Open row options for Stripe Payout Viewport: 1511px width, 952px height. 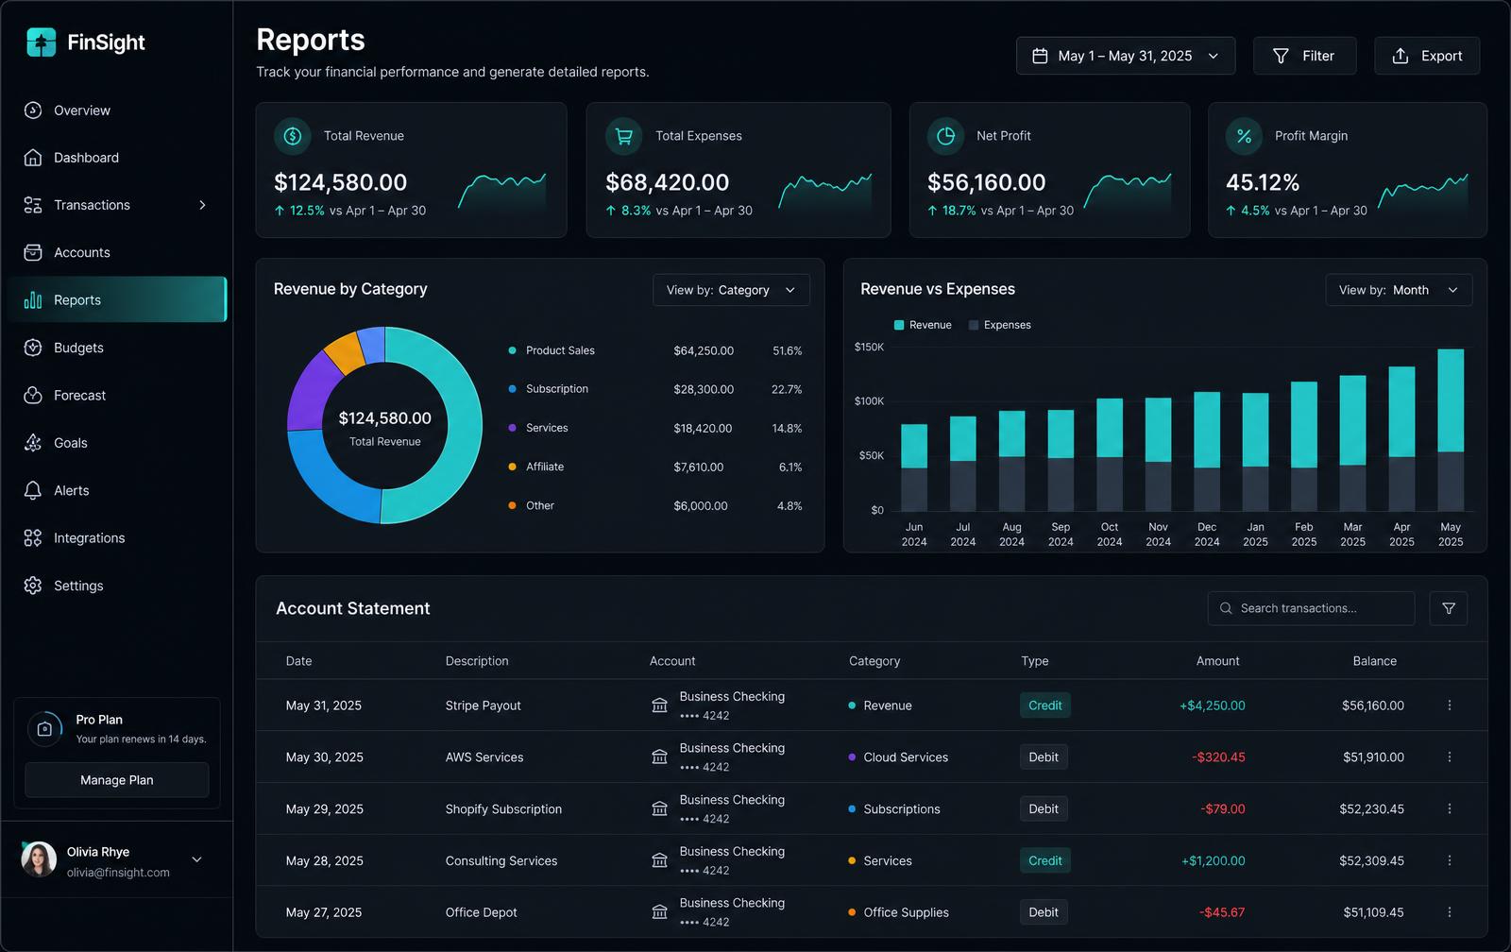pyautogui.click(x=1449, y=705)
